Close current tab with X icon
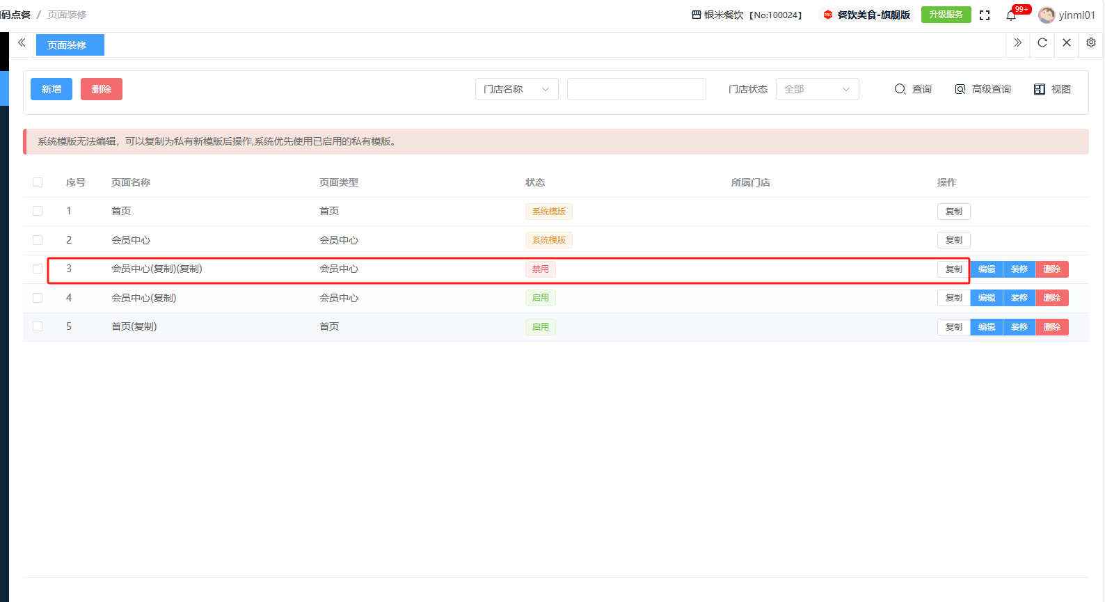The height and width of the screenshot is (602, 1105). click(x=1066, y=43)
